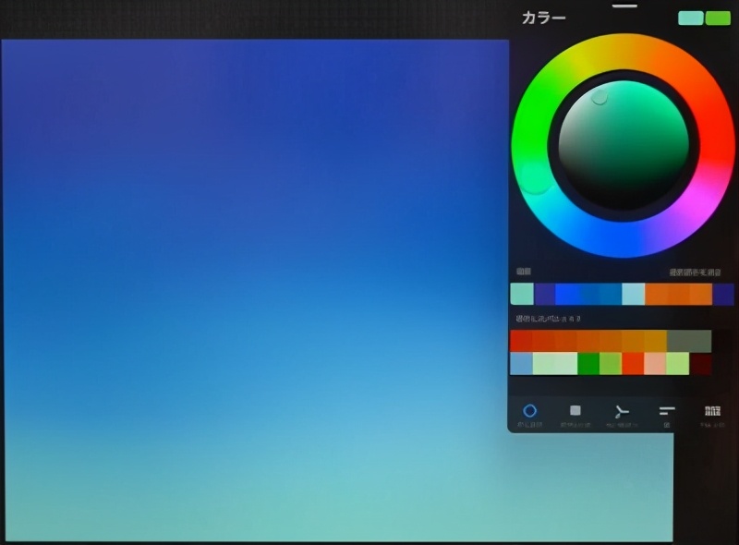Open the Harmony color tab
Viewport: 739px width, 545px height.
point(622,411)
